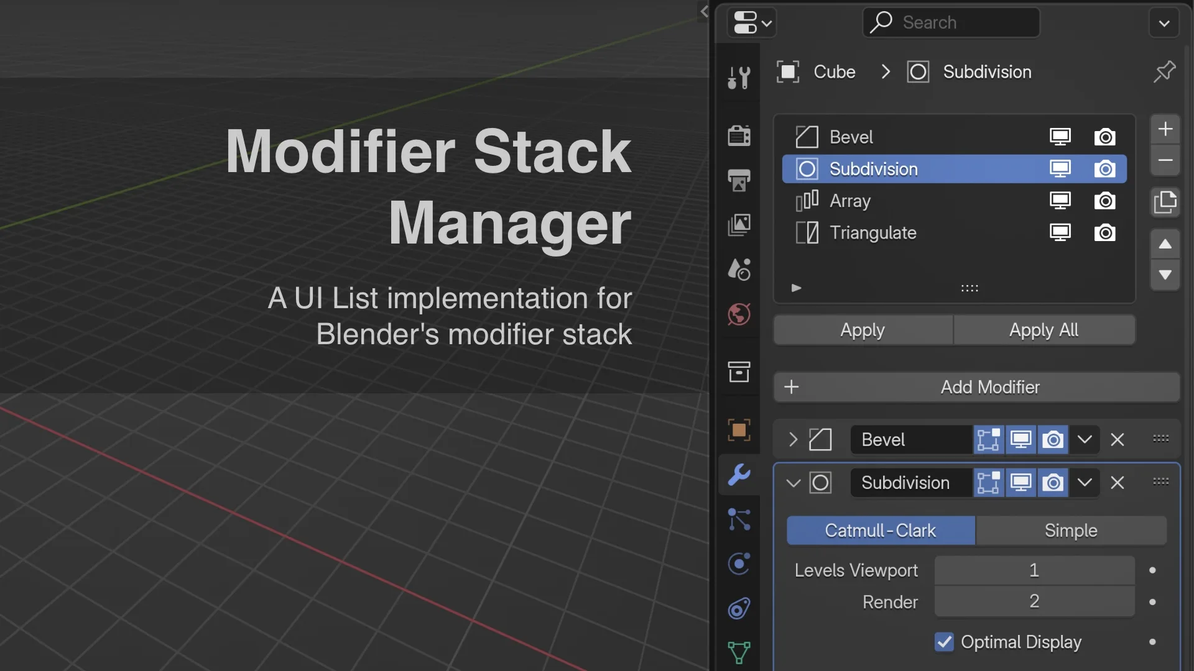Open the Subdivision panel options dropdown

[1085, 483]
